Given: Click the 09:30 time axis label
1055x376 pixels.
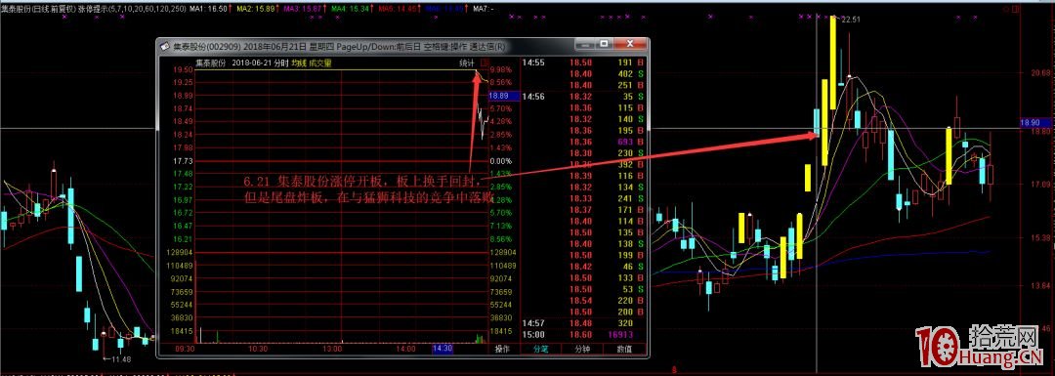Looking at the screenshot, I should click(x=185, y=349).
